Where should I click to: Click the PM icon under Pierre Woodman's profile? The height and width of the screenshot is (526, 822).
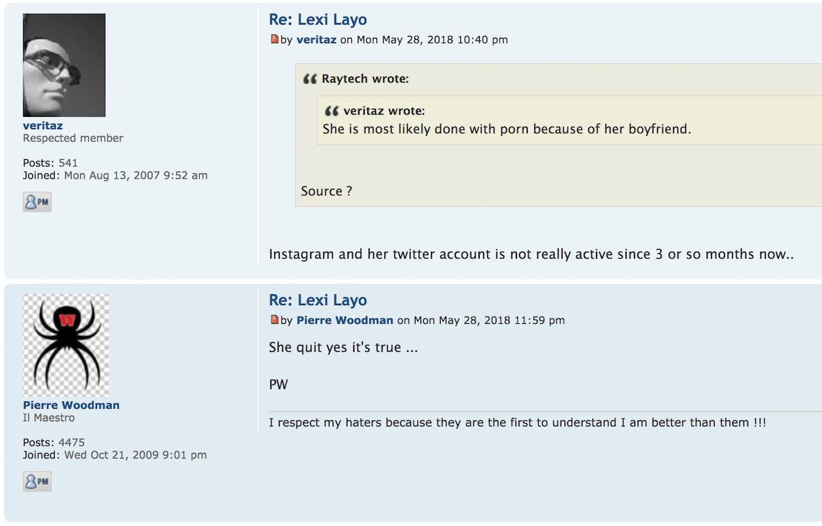click(37, 482)
